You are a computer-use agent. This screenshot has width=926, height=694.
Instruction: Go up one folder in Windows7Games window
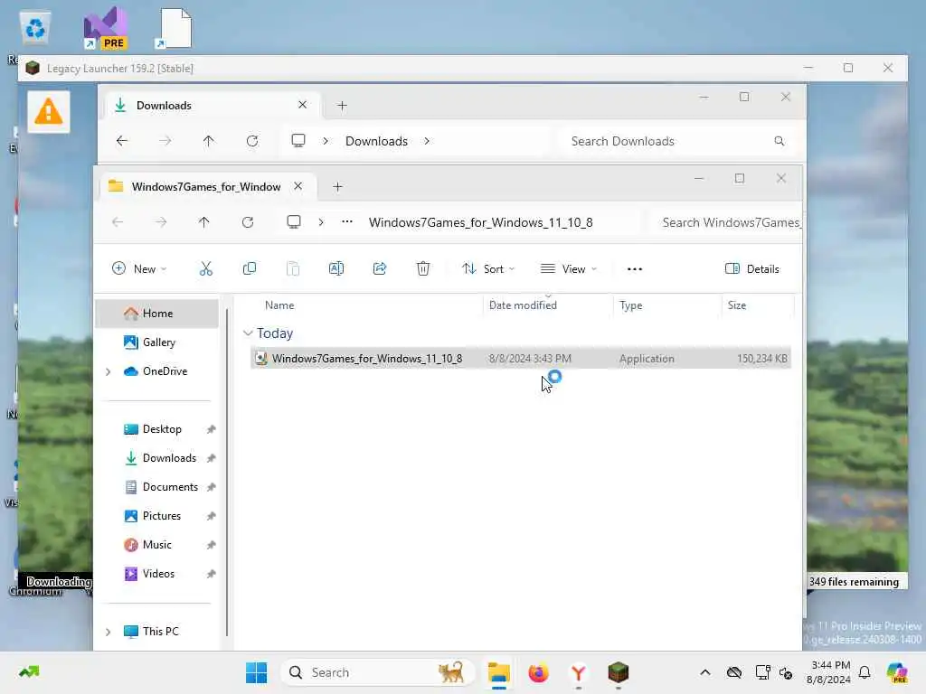[x=203, y=222]
